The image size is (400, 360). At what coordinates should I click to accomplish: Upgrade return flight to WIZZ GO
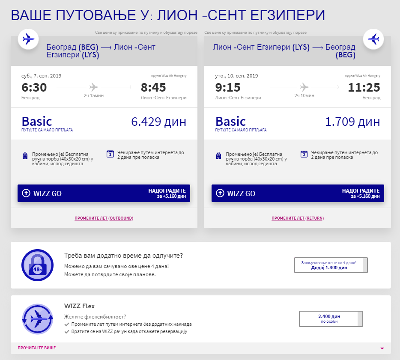tap(298, 193)
